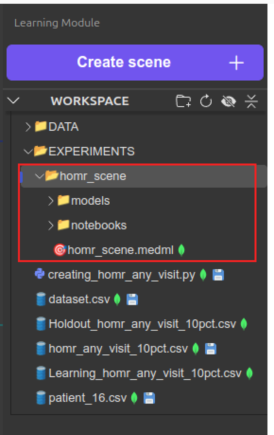Select Learning_homr_any_visit_10pct.csv file
The width and height of the screenshot is (274, 435).
pos(145,373)
